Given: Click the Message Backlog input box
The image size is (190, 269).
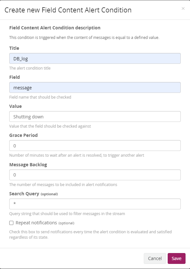Looking at the screenshot, I should click(x=95, y=175).
